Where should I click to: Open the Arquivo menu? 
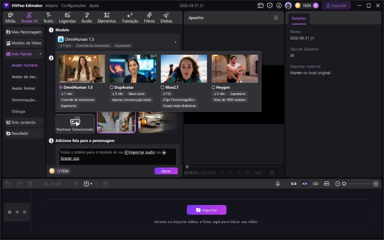52,5
